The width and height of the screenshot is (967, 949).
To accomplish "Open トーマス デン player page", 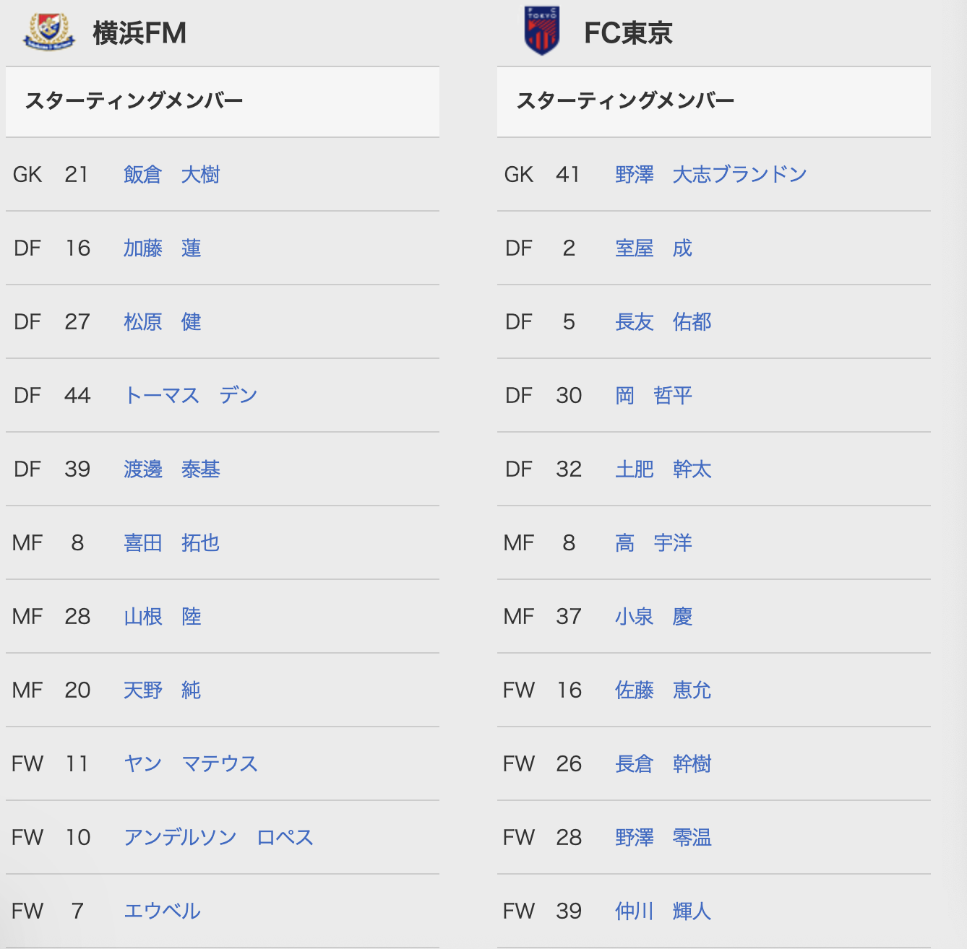I will pyautogui.click(x=191, y=396).
